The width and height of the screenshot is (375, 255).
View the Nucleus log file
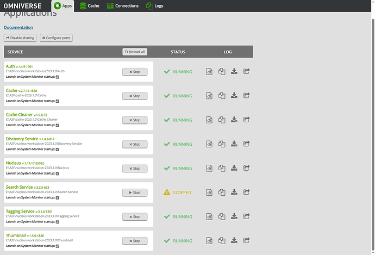click(x=209, y=168)
